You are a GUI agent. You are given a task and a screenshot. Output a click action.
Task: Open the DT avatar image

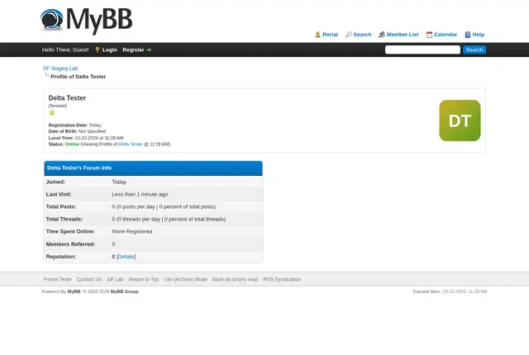click(460, 121)
